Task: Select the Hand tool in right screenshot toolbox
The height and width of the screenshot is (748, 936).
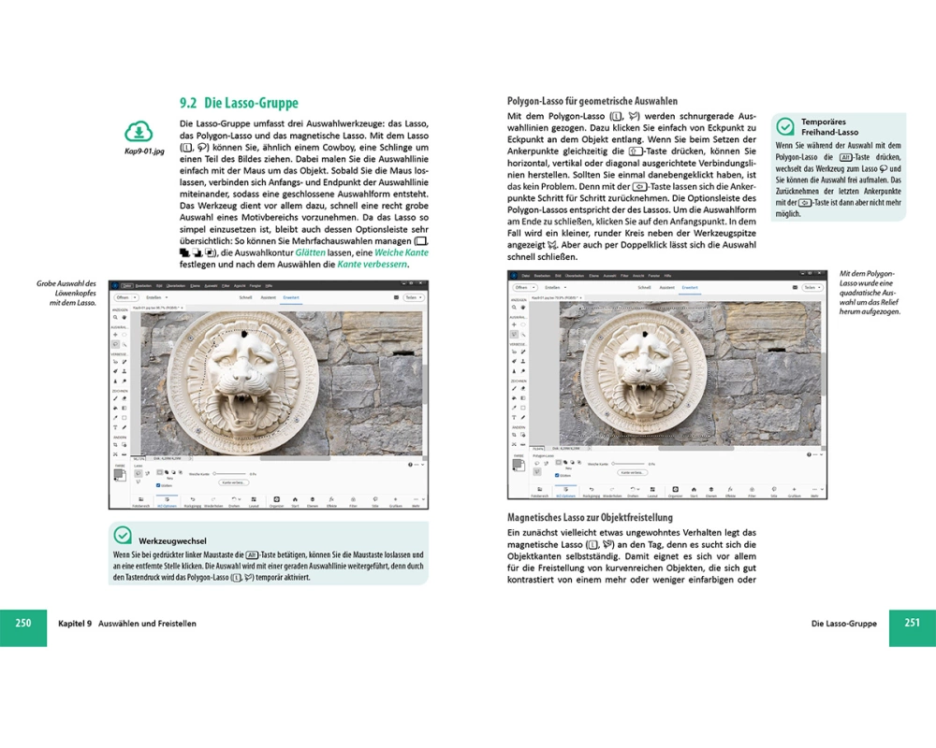Action: (x=522, y=307)
